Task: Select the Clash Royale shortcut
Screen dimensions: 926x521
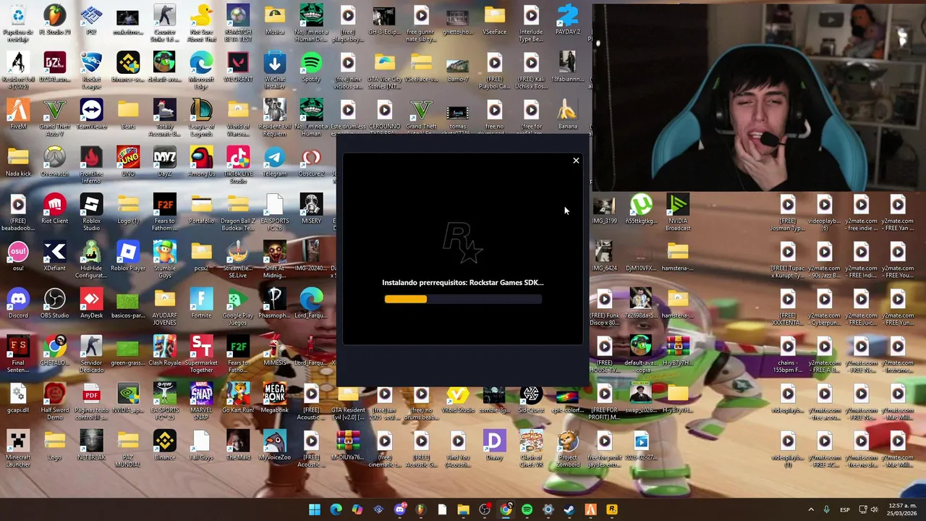Action: click(x=164, y=351)
